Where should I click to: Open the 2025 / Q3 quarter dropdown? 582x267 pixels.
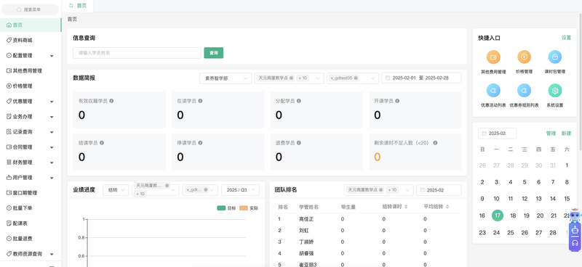tap(240, 190)
